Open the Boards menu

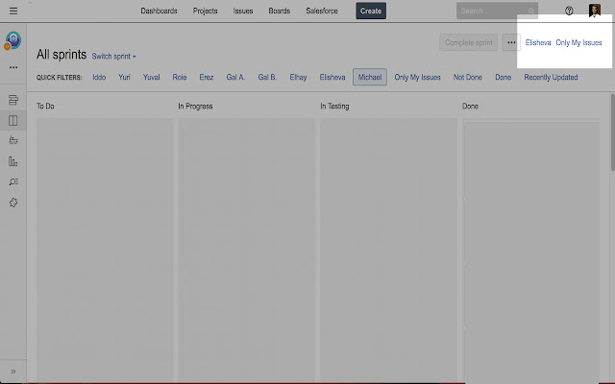tap(280, 11)
